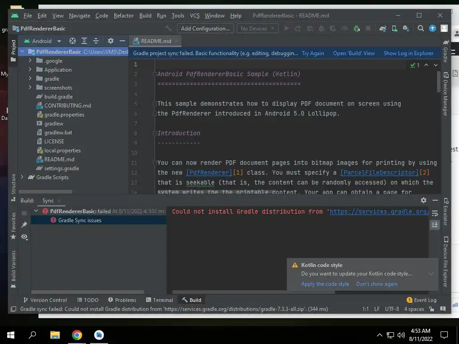Open the Emulator side panel
This screenshot has height=344, width=459.
coord(446,211)
